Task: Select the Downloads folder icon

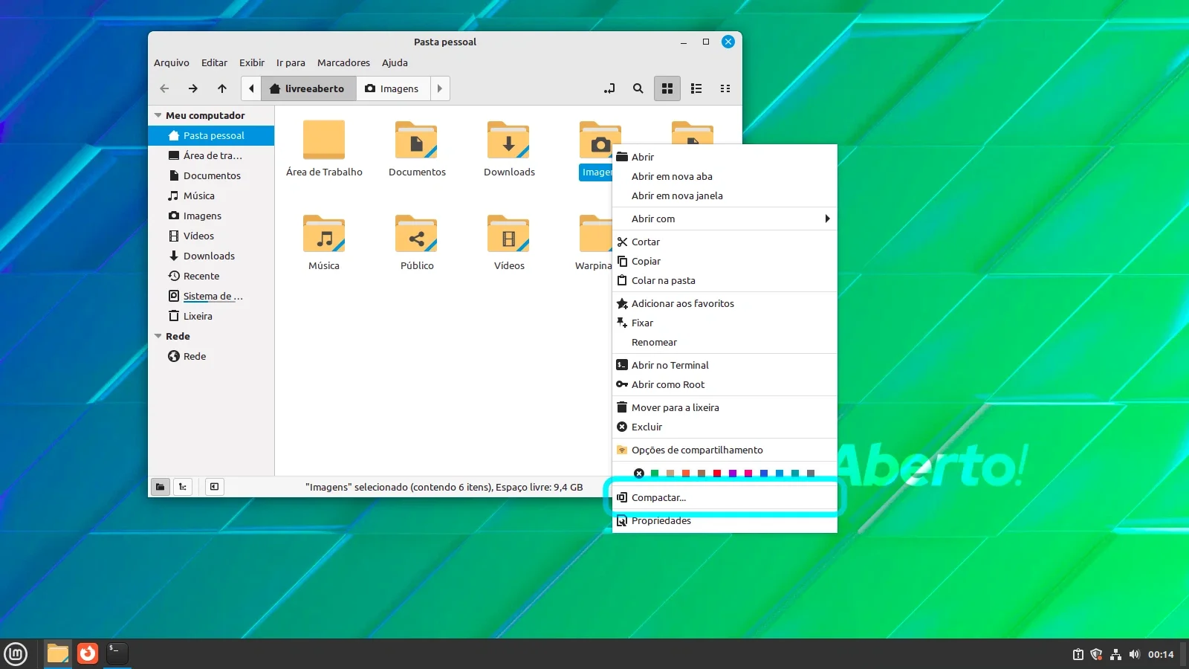Action: coord(508,140)
